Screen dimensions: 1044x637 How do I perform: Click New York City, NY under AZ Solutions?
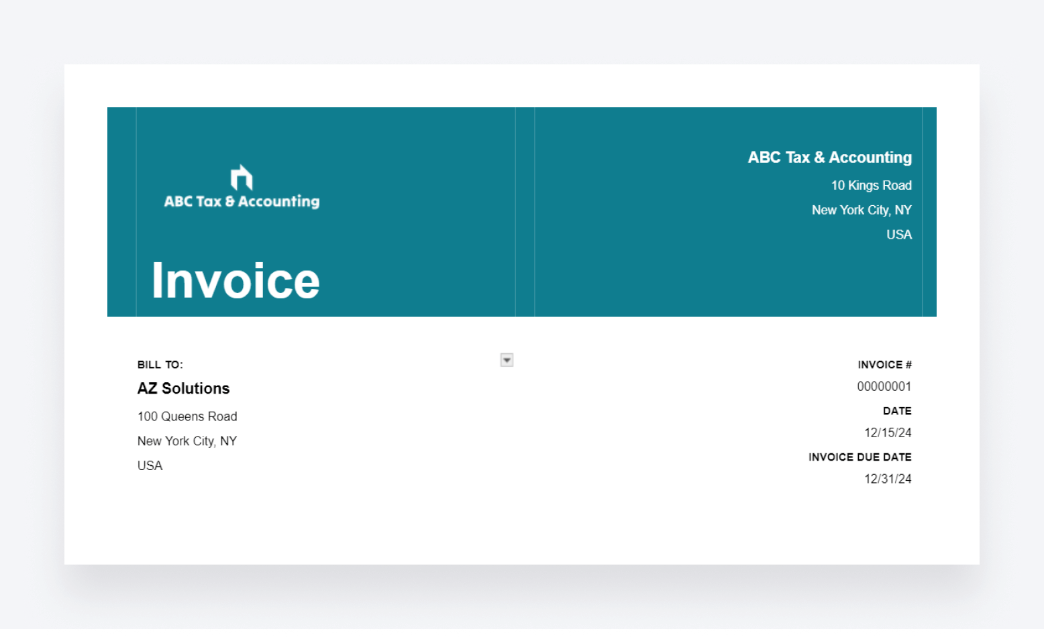coord(187,441)
